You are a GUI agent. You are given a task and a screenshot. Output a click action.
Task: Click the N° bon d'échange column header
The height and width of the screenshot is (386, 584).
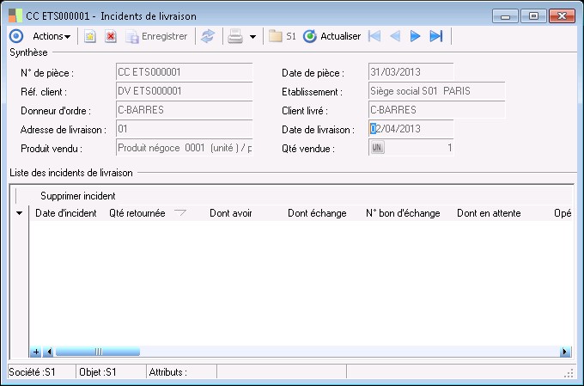coord(403,213)
